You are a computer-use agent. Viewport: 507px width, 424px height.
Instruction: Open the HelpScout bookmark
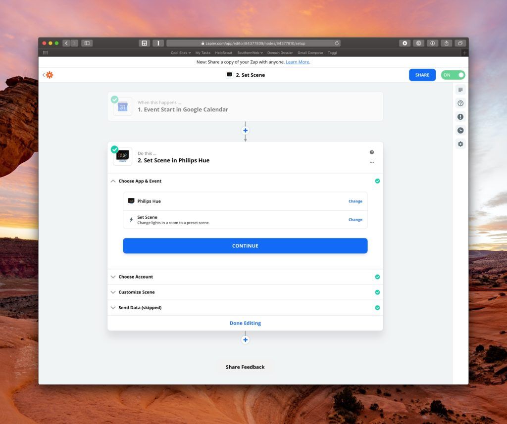223,52
